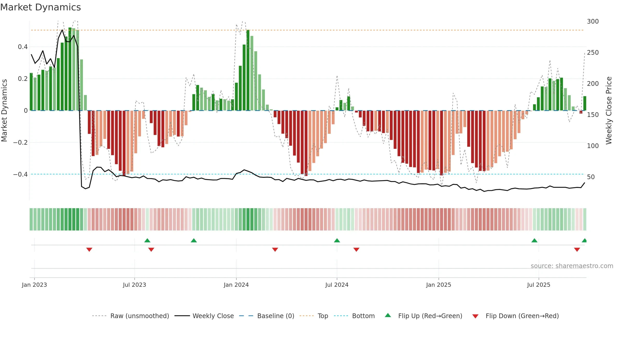Click the cyan dotted Bottom legend line sample
622x350 pixels.
[x=341, y=316]
